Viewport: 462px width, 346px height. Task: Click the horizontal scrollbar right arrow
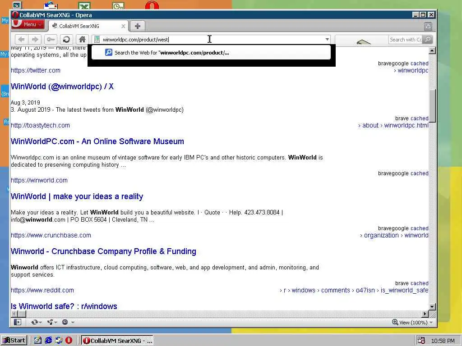(425, 314)
